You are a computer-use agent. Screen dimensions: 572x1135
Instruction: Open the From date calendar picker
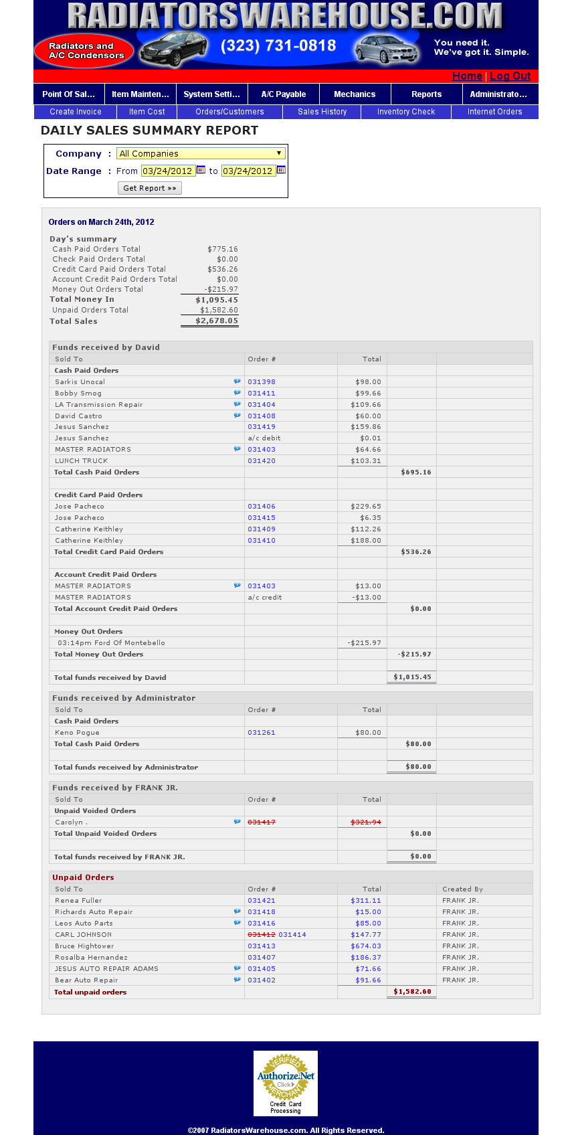[x=201, y=170]
